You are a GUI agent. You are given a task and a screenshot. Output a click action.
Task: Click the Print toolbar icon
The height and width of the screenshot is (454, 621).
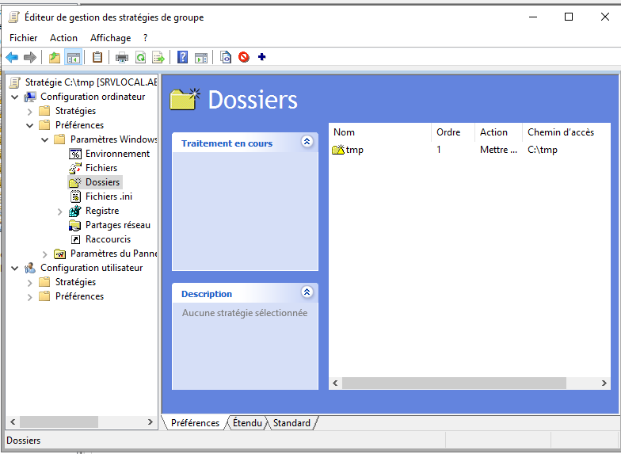[x=121, y=57]
